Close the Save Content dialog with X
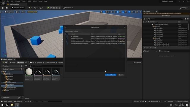Screen dimensions: 190x107 pyautogui.click(x=124, y=27)
